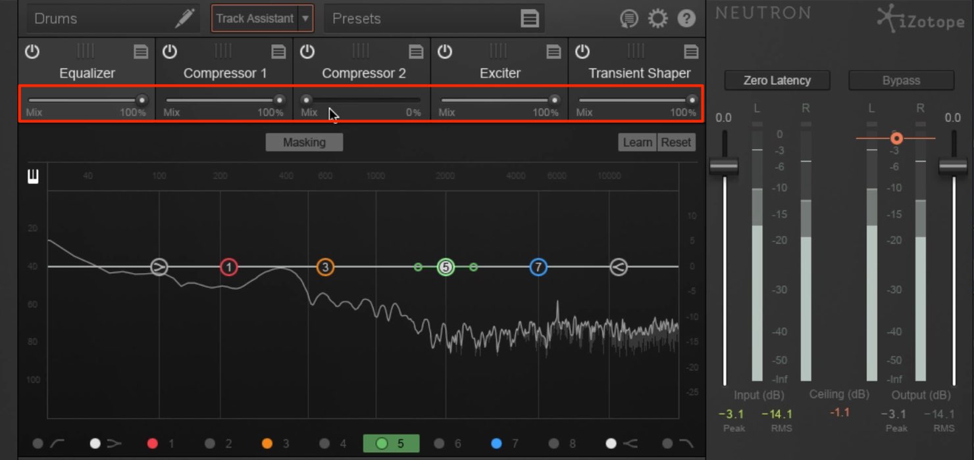This screenshot has height=460, width=974.
Task: Select the Transient Shaper module tab
Action: [639, 74]
